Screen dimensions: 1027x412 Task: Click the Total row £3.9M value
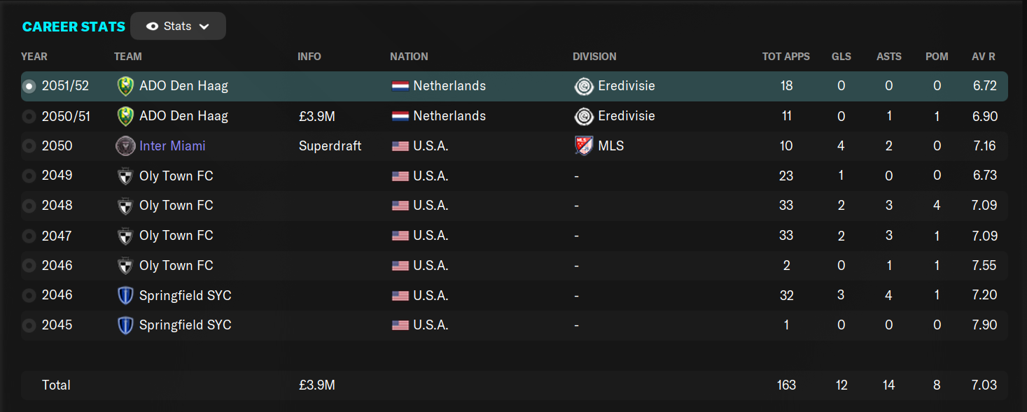[x=316, y=385]
